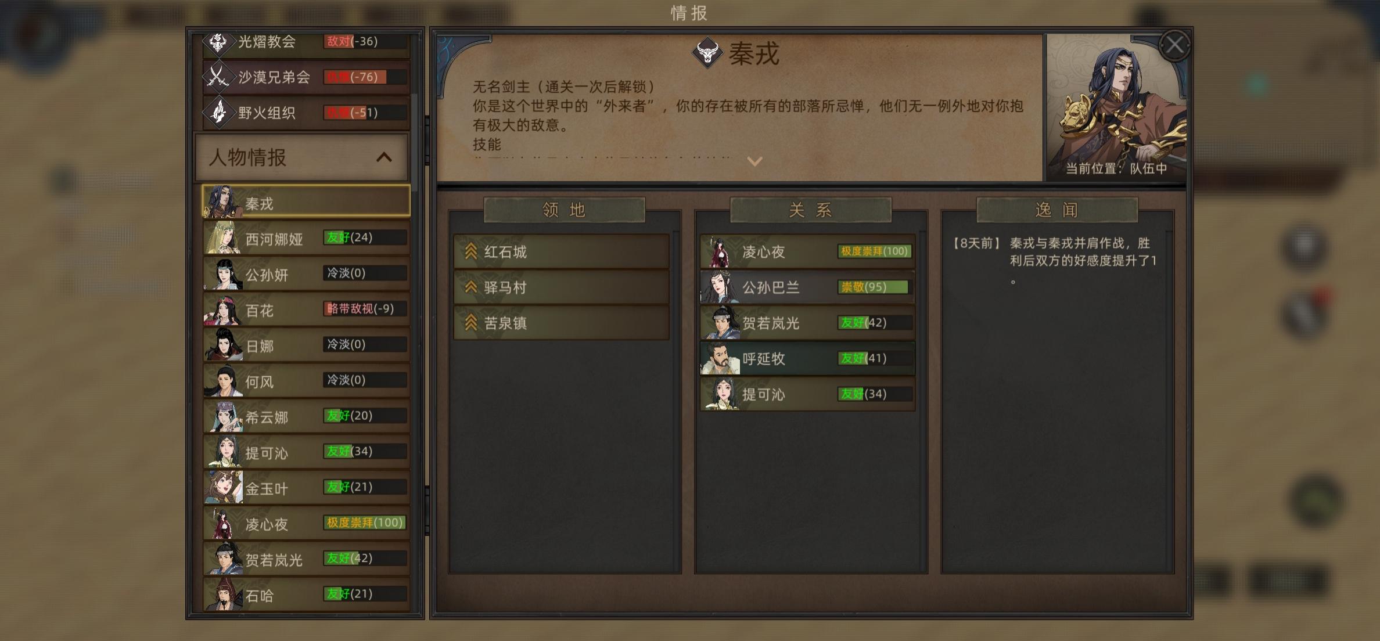
Task: Switch to the 领地 tab header
Action: (x=564, y=210)
